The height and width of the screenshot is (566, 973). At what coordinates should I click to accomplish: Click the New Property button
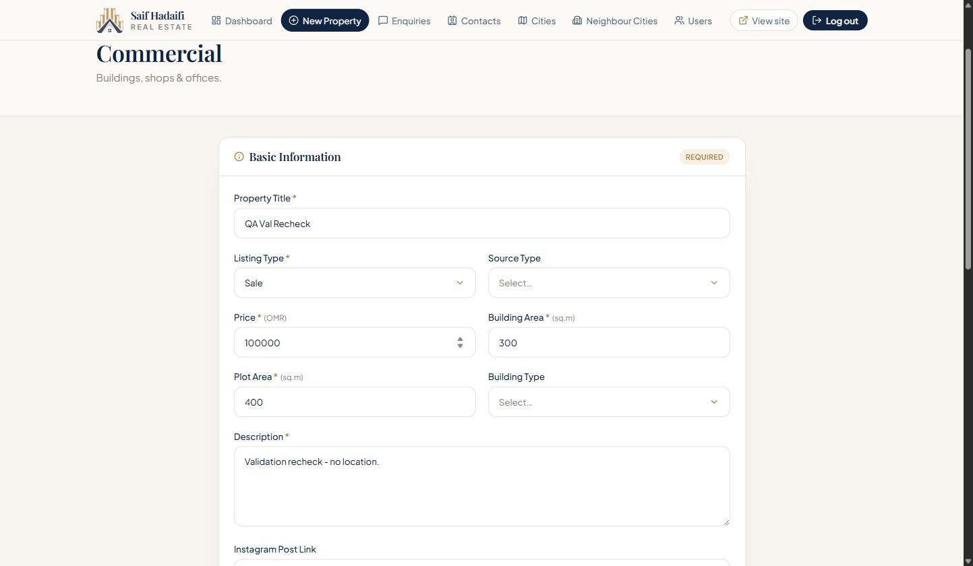click(325, 20)
